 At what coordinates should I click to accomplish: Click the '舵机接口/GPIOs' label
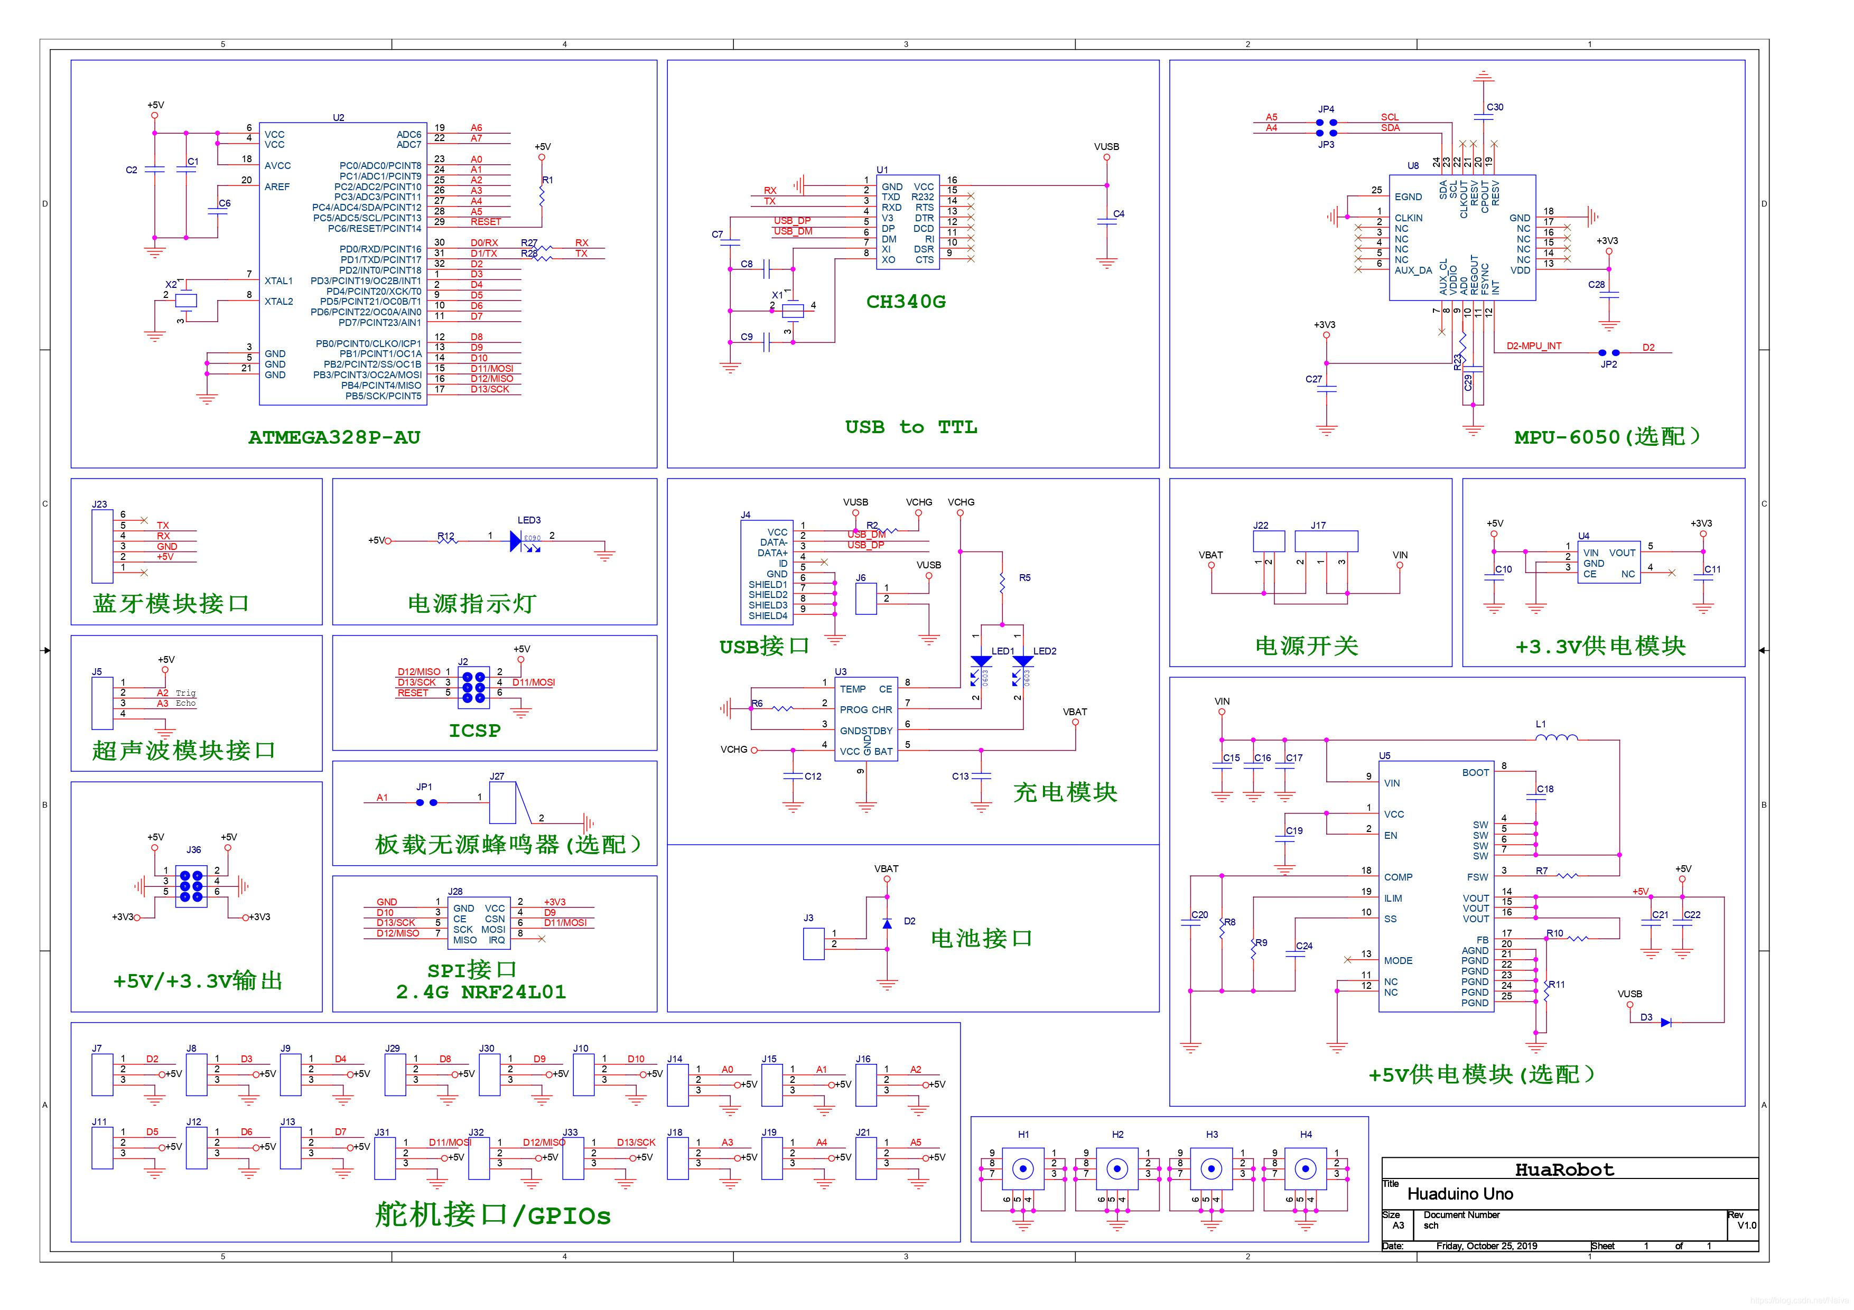pos(492,1215)
